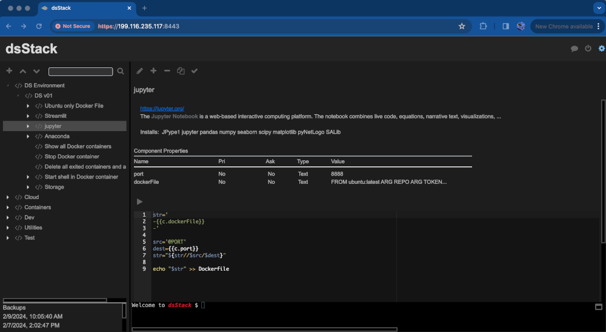Go forward with browser forward arrow
The height and width of the screenshot is (332, 606).
tap(24, 26)
